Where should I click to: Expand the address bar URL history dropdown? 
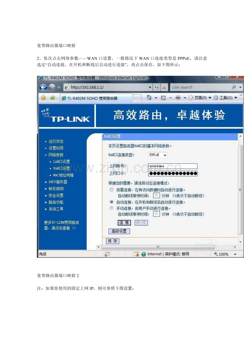pos(150,87)
